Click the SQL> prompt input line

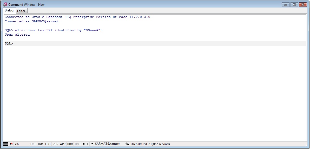tap(156, 44)
